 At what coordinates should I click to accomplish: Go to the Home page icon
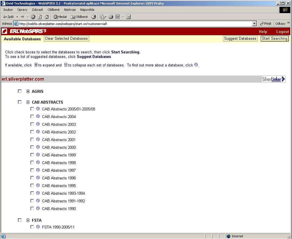pyautogui.click(x=46, y=17)
